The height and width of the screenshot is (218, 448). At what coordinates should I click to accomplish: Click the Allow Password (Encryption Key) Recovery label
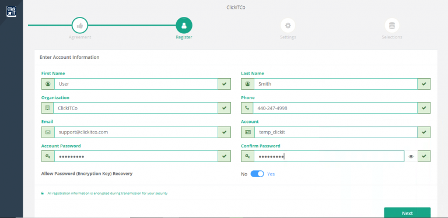point(87,173)
